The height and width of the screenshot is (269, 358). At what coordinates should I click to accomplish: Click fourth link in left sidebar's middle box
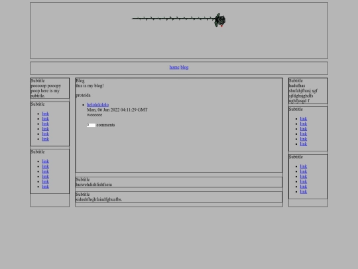(46, 129)
